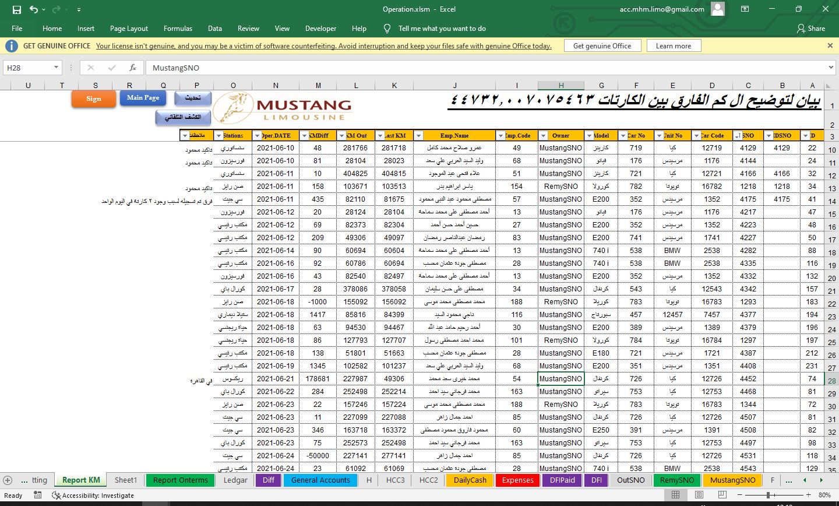
Task: Click the Get genuine Office button
Action: [x=602, y=46]
